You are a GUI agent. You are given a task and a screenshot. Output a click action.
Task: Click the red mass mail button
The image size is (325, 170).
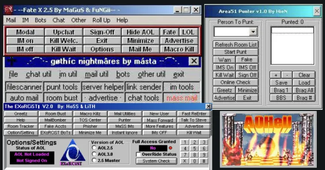(182, 98)
